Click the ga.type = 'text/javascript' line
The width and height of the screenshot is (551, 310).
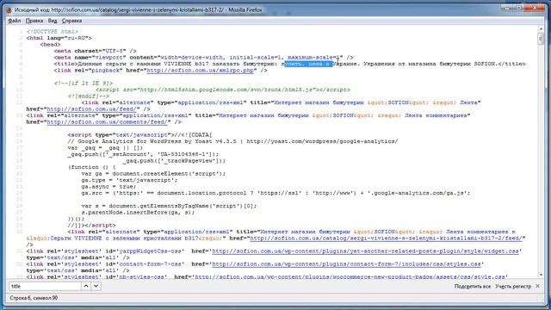pos(129,180)
